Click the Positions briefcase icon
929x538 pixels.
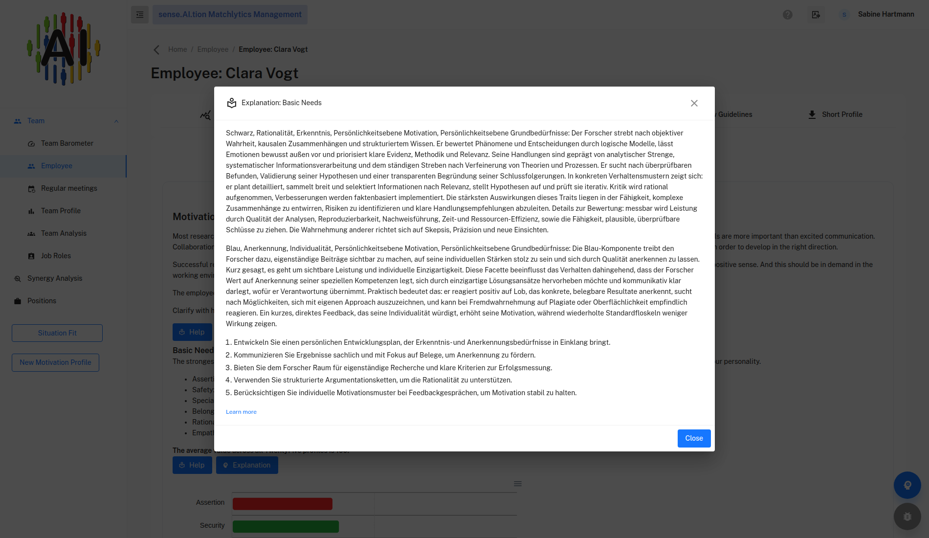pos(18,301)
